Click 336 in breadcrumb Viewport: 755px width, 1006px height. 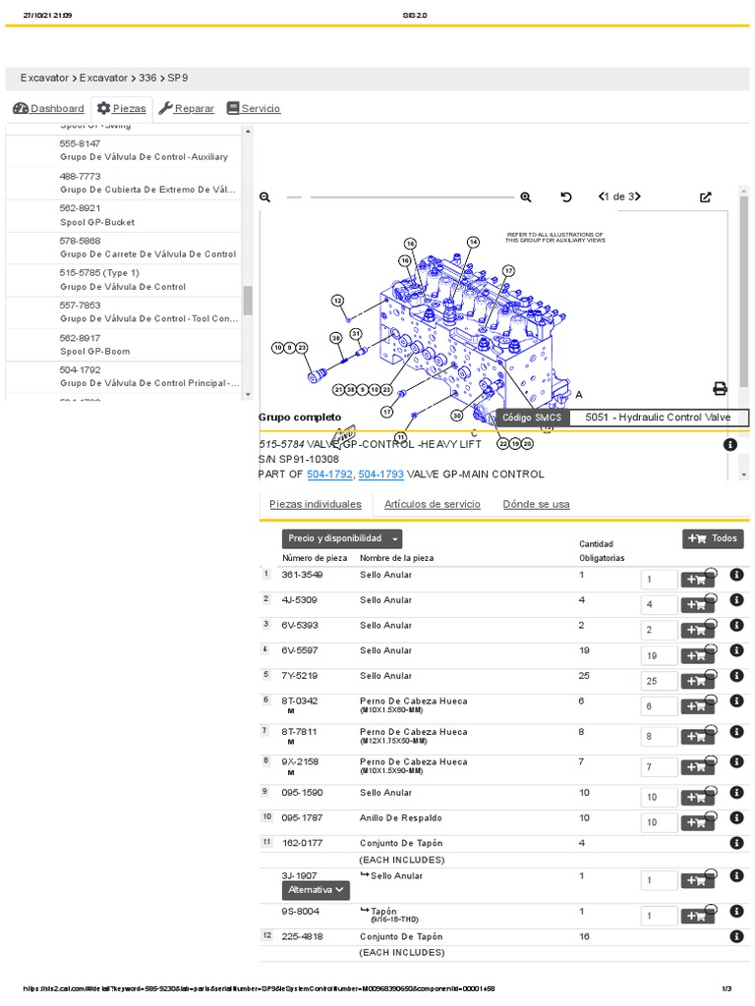pos(147,78)
